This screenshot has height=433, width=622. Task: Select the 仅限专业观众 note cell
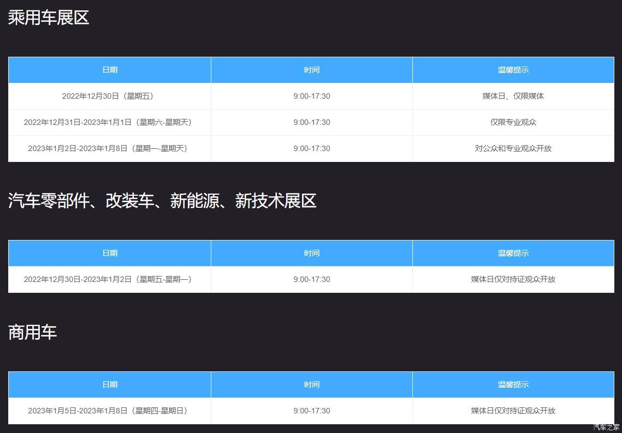coord(513,122)
